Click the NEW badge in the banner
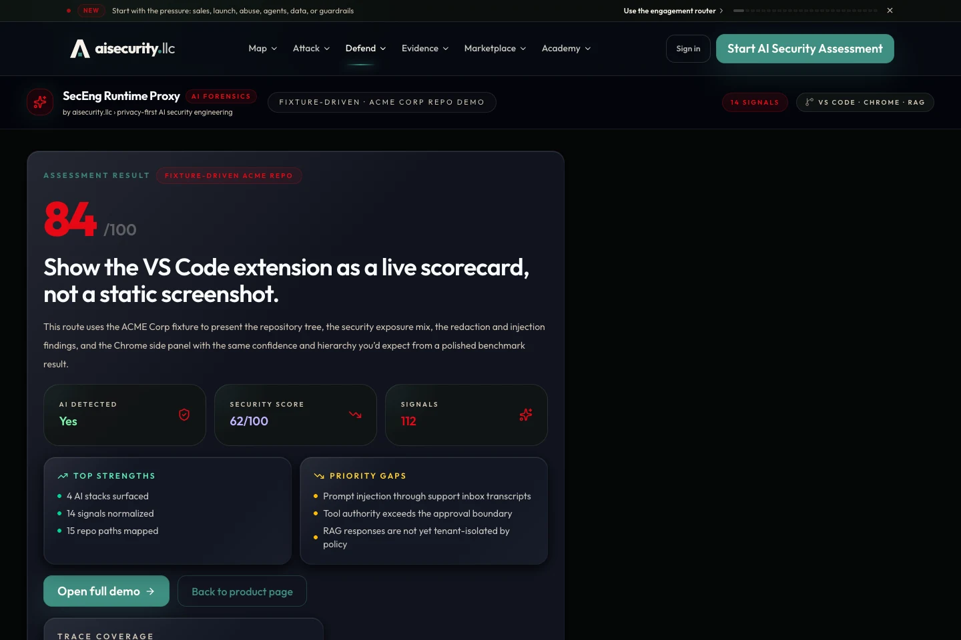The image size is (961, 640). coord(91,11)
